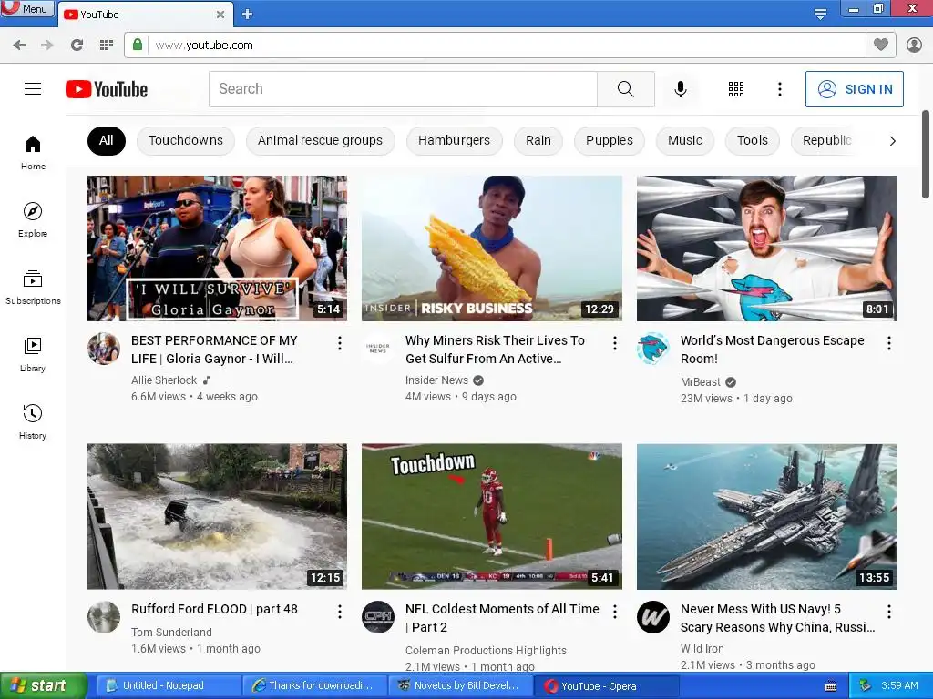933x699 pixels.
Task: Click the Tom Sunderland channel avatar
Action: click(x=104, y=617)
